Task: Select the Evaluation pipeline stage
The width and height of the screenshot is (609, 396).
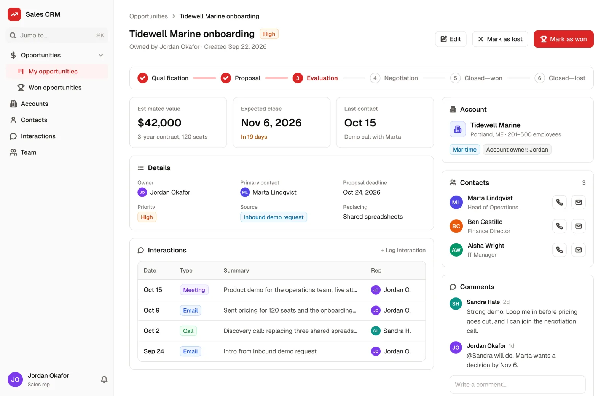Action: tap(315, 78)
